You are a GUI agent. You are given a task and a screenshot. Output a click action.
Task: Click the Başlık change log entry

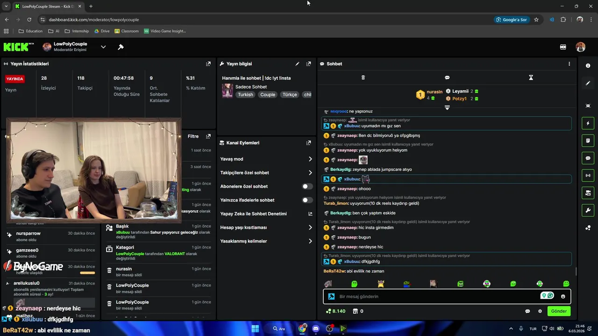158,231
